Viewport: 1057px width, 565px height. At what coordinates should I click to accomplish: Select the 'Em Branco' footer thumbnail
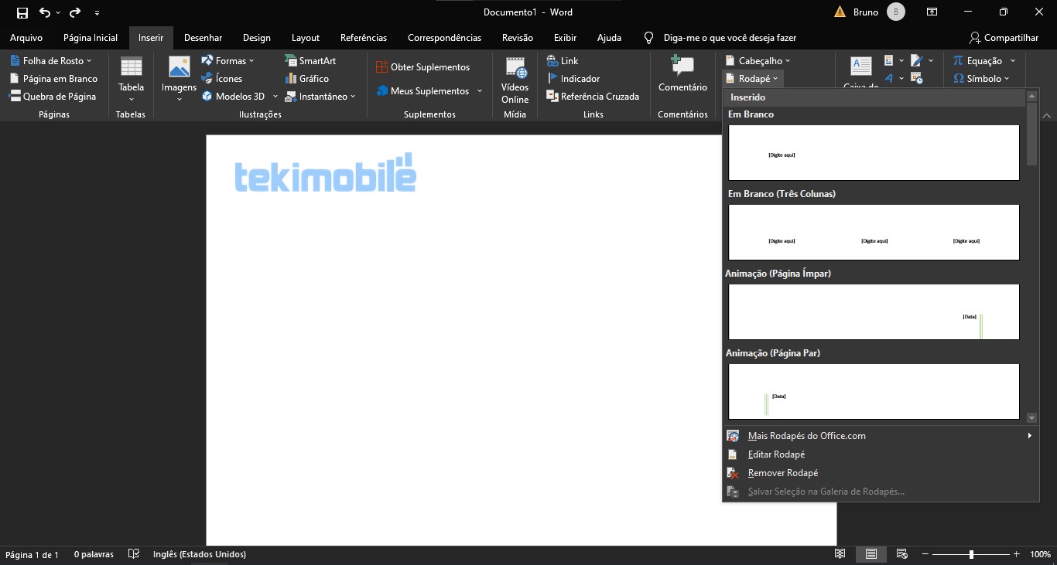pyautogui.click(x=874, y=152)
